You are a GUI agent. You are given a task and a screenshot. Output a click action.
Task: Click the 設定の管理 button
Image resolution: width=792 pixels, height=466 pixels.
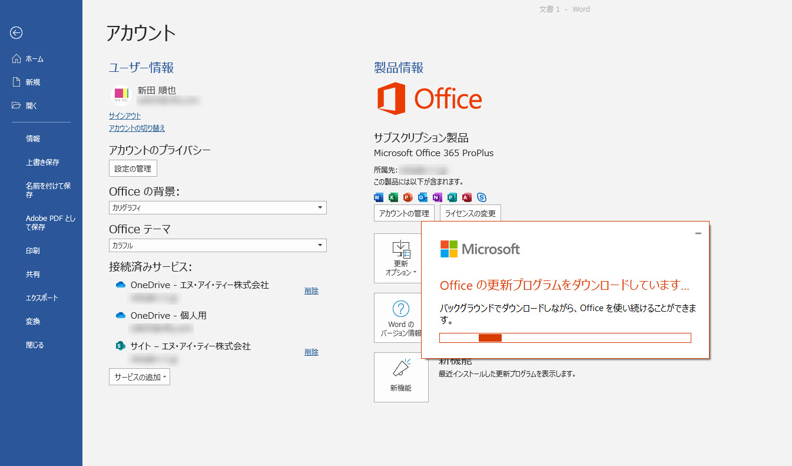(x=133, y=168)
